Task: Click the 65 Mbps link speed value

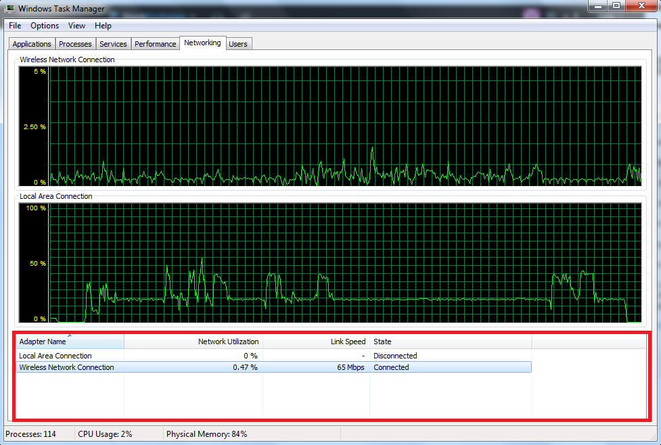Action: click(350, 367)
